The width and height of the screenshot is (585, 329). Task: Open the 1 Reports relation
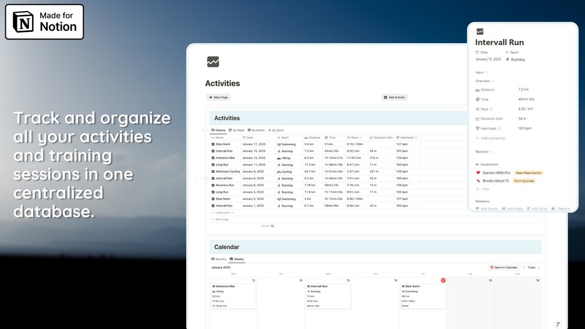(561, 209)
